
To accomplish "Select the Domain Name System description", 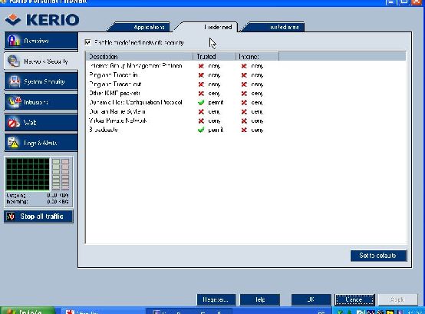I will [117, 111].
